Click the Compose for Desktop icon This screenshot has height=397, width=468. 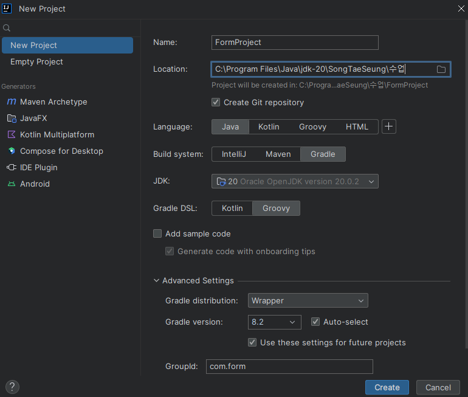[x=12, y=151]
